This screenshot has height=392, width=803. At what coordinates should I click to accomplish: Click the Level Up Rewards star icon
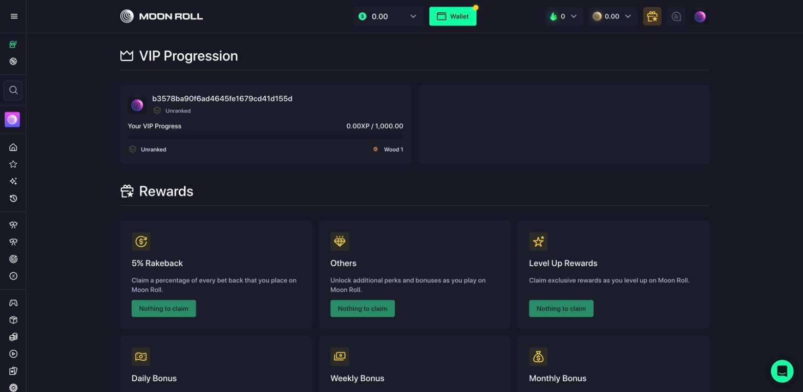[538, 242]
